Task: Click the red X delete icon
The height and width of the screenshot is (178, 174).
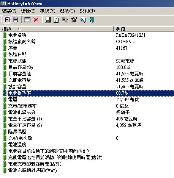Action: click(36, 20)
